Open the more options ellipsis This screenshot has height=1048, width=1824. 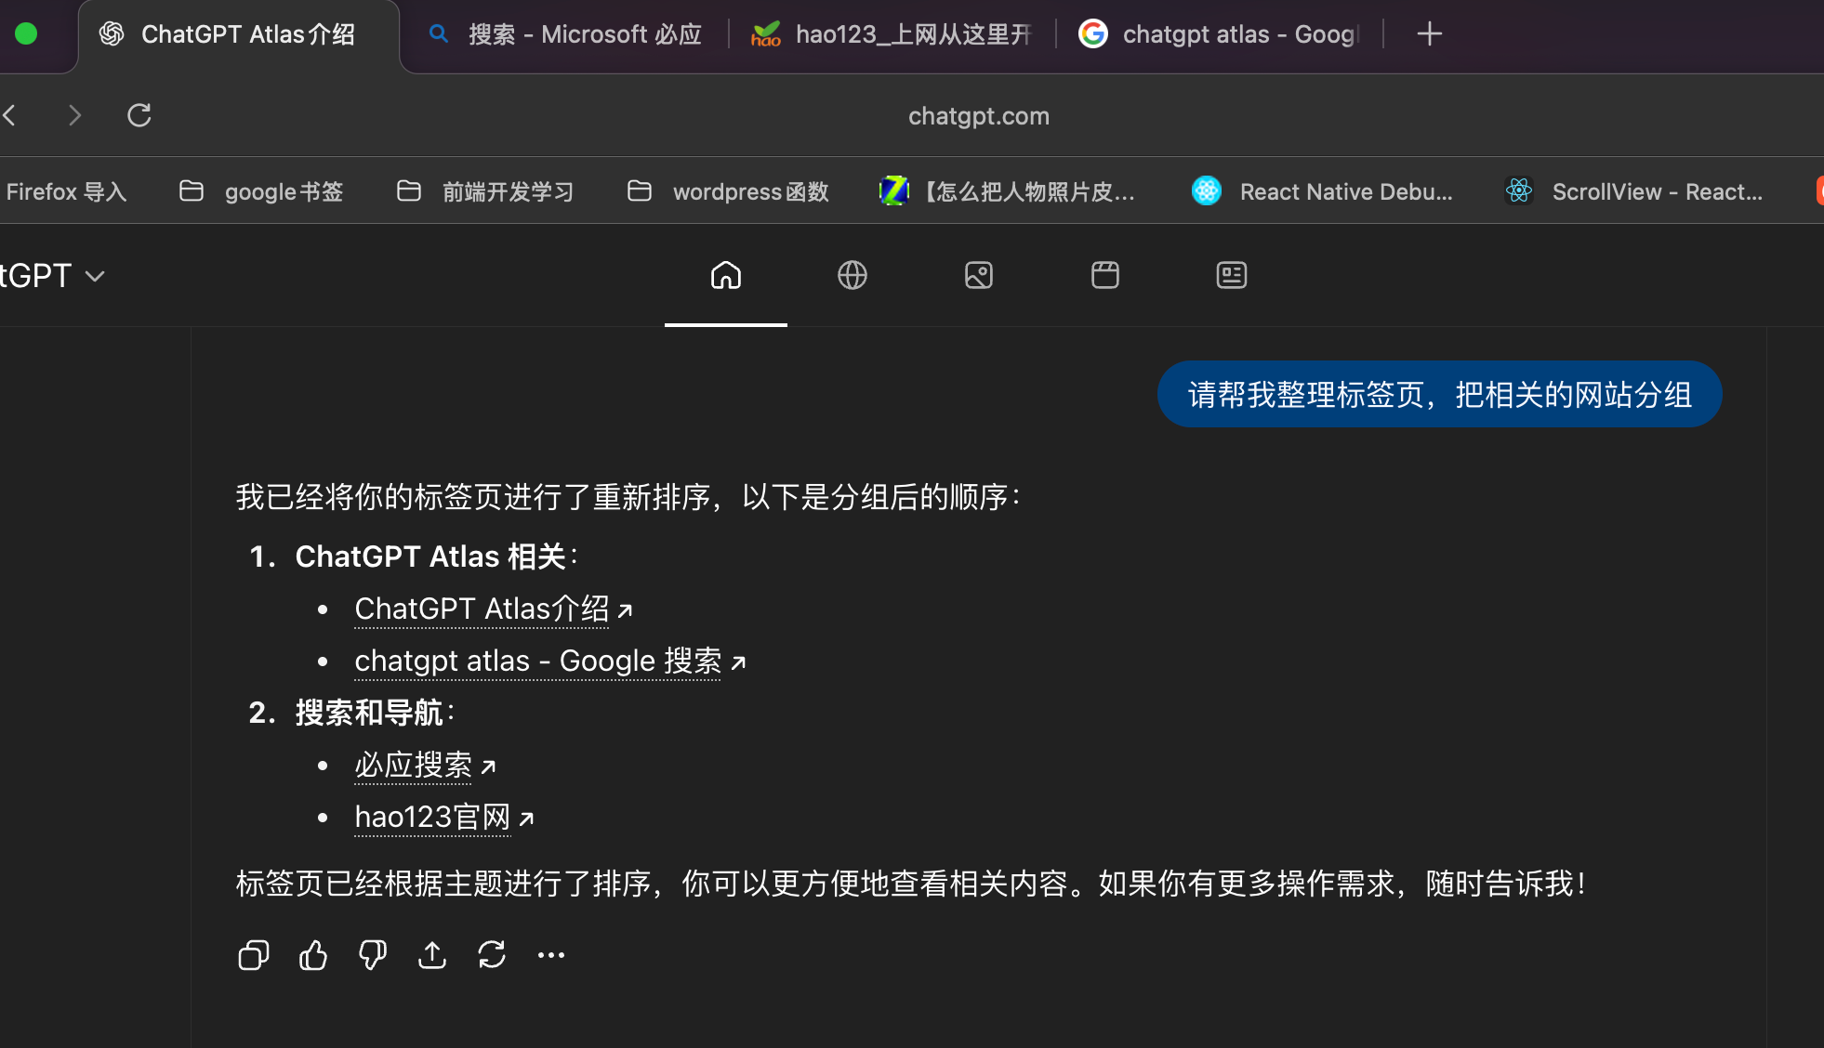[x=551, y=955]
